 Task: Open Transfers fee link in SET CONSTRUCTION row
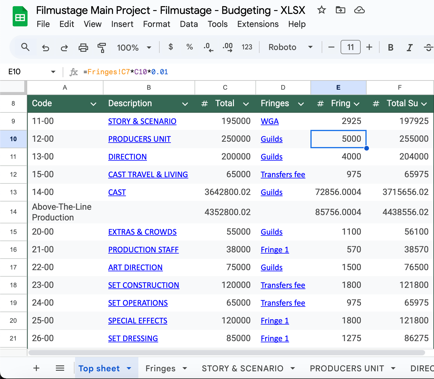[x=283, y=285]
